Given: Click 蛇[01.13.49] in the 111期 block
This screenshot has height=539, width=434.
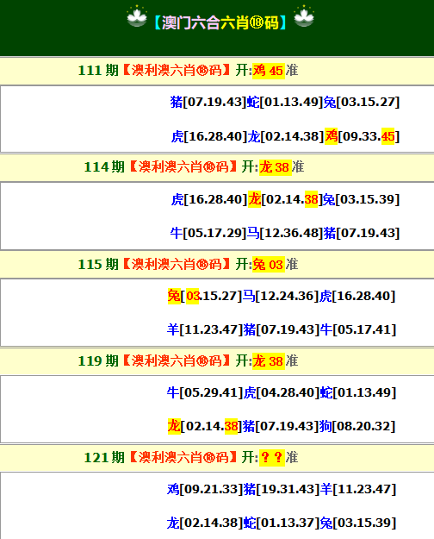Looking at the screenshot, I should coord(285,102).
